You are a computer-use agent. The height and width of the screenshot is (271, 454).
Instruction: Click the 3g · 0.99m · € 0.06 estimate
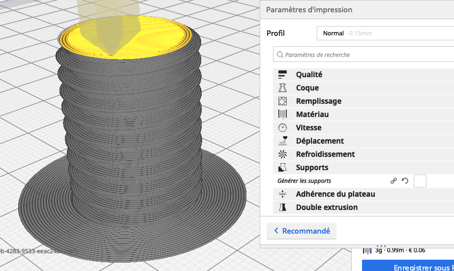point(400,250)
